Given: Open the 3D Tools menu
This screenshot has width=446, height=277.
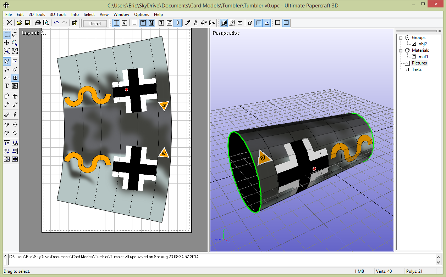Looking at the screenshot, I should coord(58,15).
